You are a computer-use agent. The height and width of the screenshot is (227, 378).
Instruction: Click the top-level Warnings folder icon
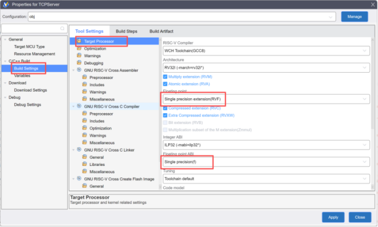click(x=79, y=56)
